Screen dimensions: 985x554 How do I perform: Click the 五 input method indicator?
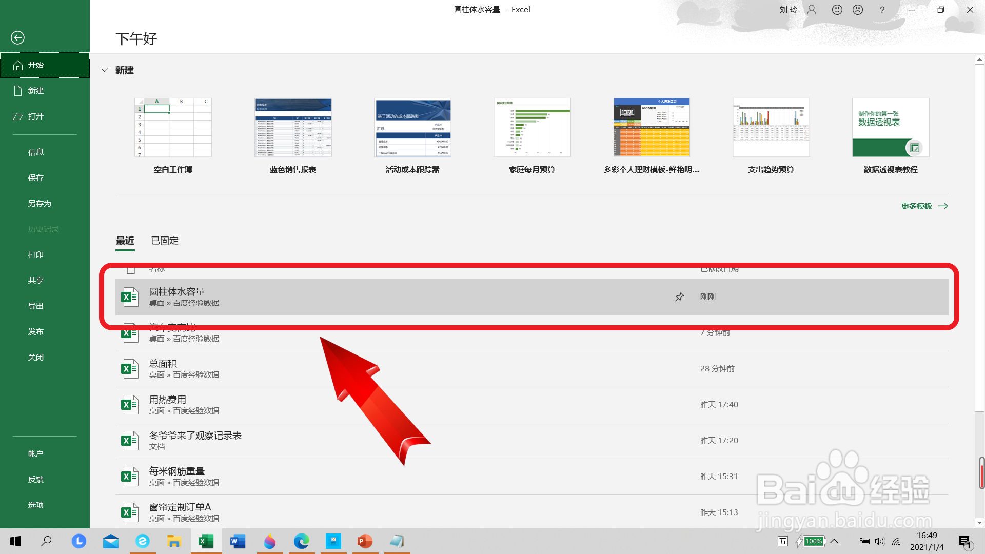[783, 541]
